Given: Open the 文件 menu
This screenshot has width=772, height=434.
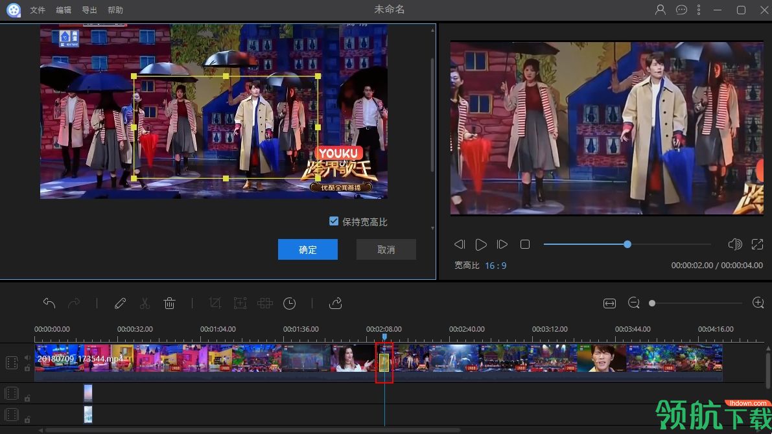Looking at the screenshot, I should point(38,10).
